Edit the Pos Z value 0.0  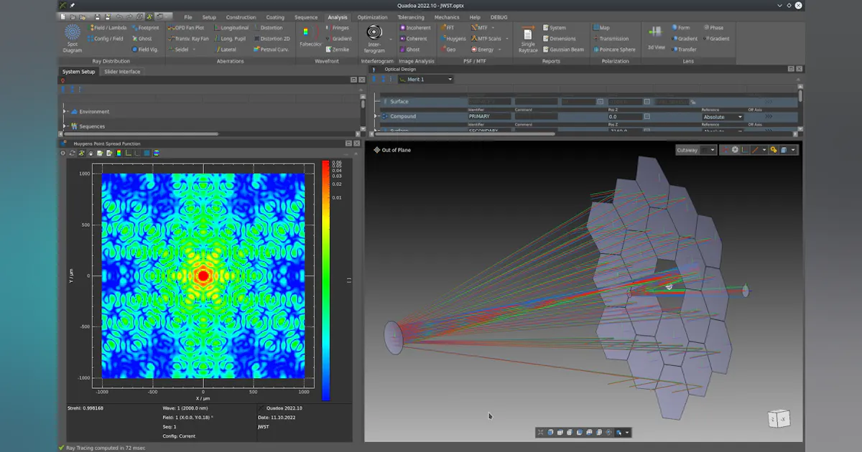624,116
